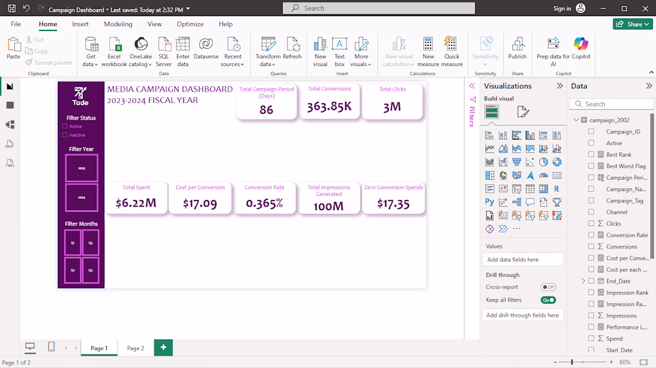Expand the End_Date field hierarchy
The width and height of the screenshot is (656, 368).
coord(583,281)
